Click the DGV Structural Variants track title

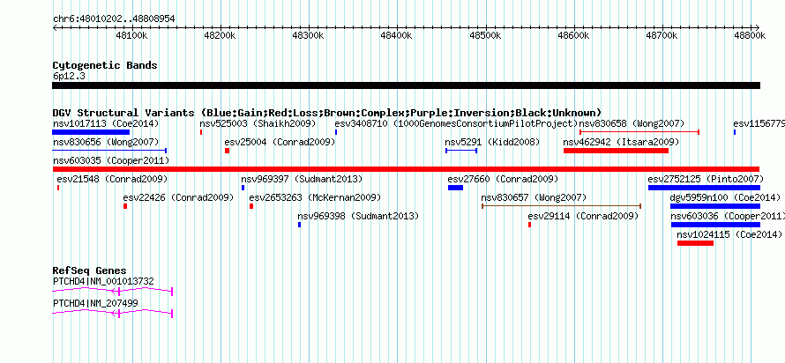pyautogui.click(x=327, y=113)
